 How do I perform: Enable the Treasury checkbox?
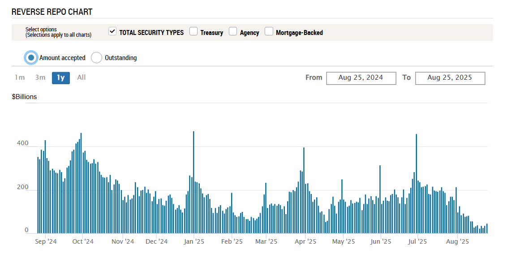tap(193, 31)
